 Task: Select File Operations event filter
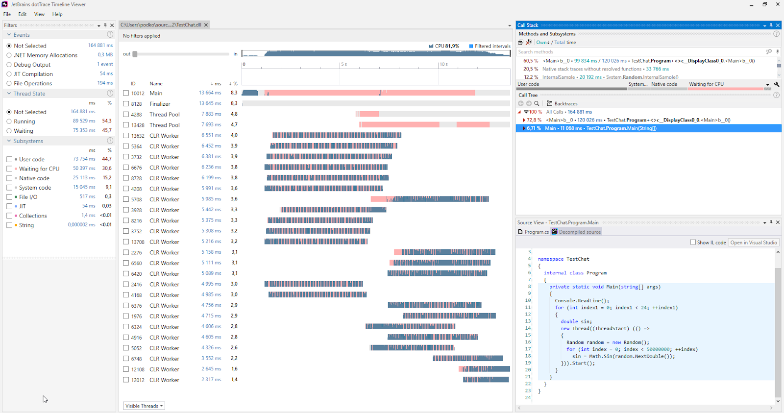pos(9,83)
